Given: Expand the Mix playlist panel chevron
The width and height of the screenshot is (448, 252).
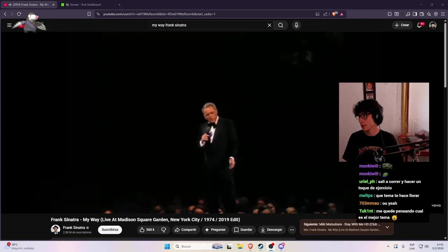Looking at the screenshot, I should point(387,227).
